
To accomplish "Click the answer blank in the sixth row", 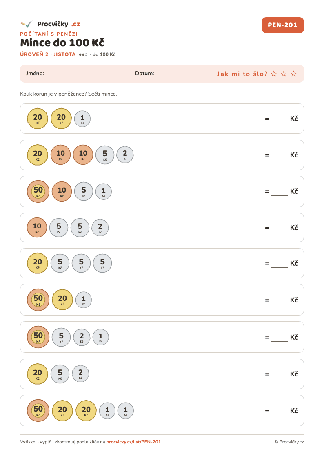I will (279, 301).
